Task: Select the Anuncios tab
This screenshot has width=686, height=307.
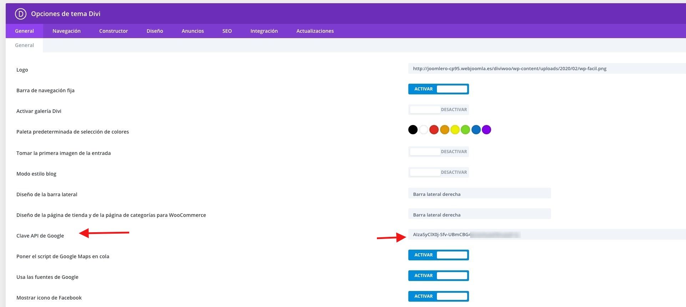Action: pos(193,31)
